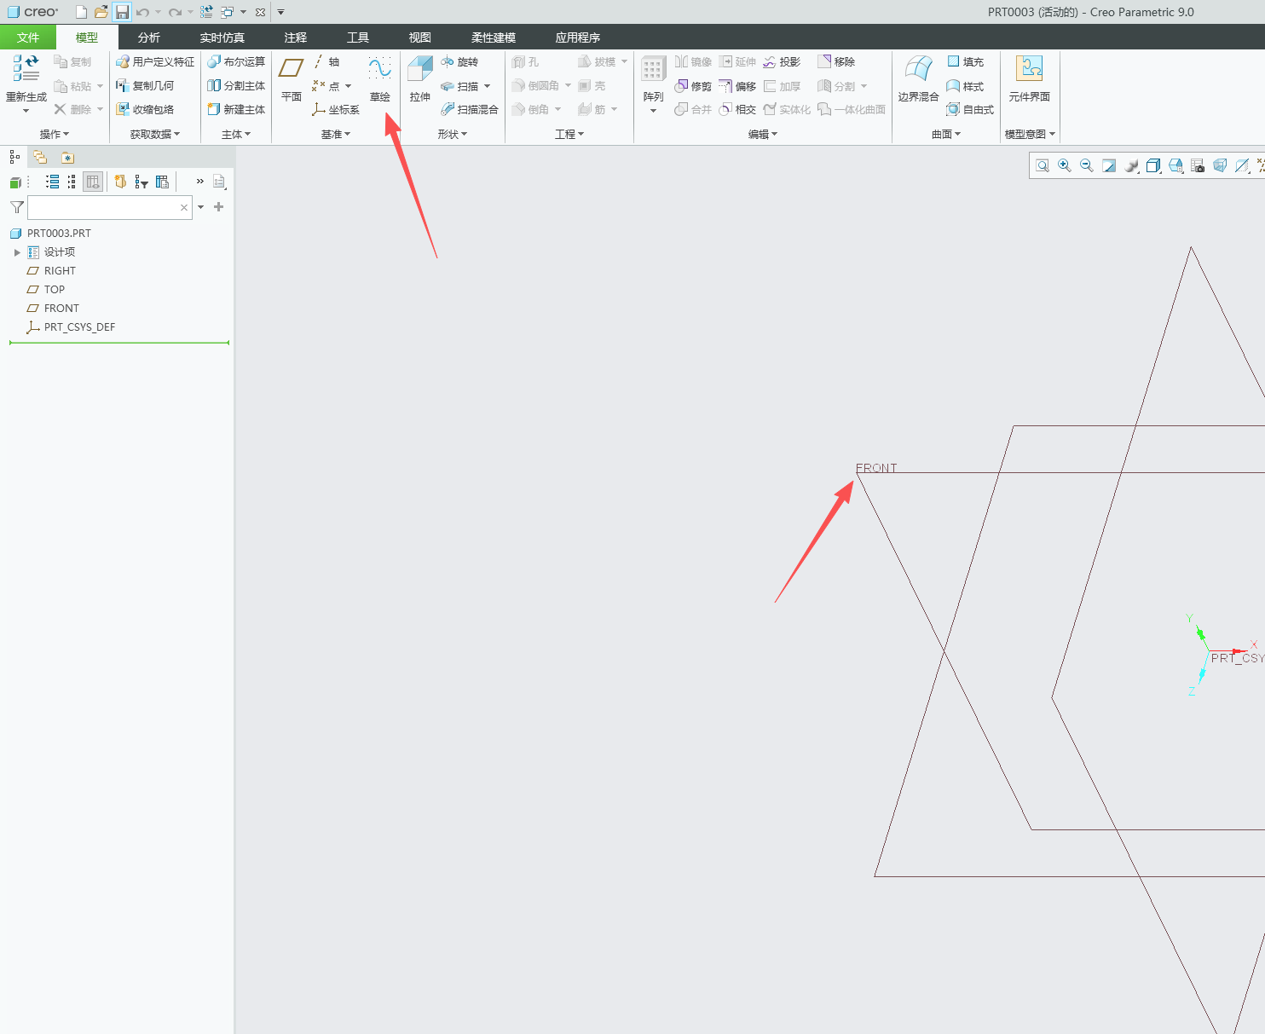The height and width of the screenshot is (1034, 1265).
Task: Click the 坐标系 coordinate system tool
Action: [x=336, y=110]
